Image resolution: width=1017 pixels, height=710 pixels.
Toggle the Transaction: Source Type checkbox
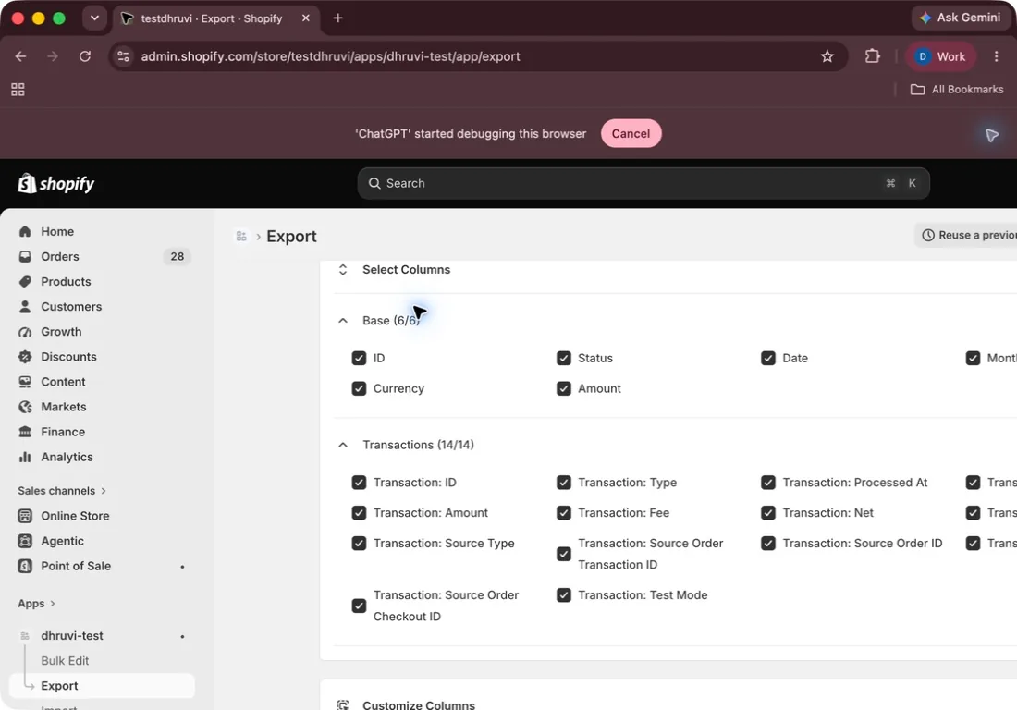359,544
